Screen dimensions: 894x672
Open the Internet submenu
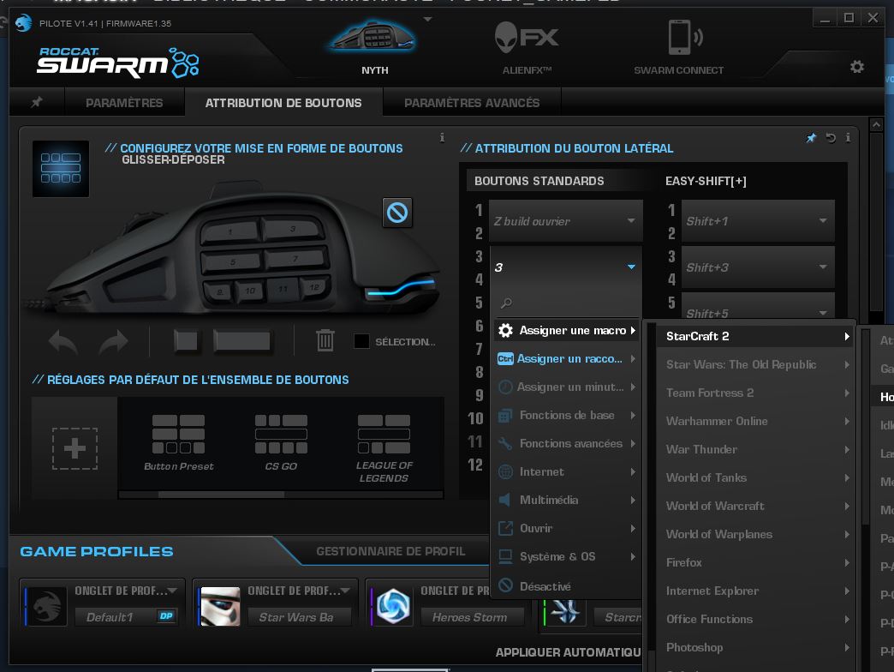coord(567,471)
